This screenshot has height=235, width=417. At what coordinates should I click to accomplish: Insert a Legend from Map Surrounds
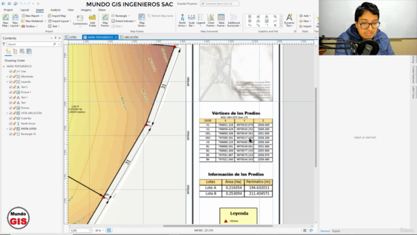click(201, 20)
